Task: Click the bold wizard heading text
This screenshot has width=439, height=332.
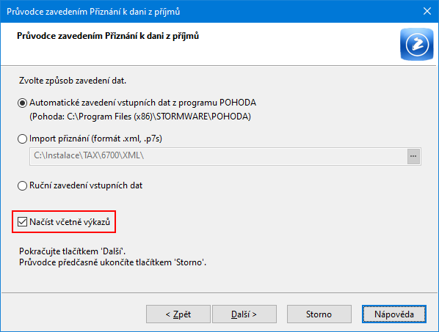Action: click(108, 36)
